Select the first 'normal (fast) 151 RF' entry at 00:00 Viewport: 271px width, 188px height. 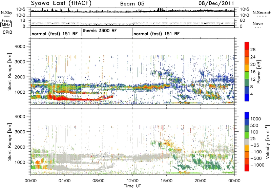coord(55,34)
